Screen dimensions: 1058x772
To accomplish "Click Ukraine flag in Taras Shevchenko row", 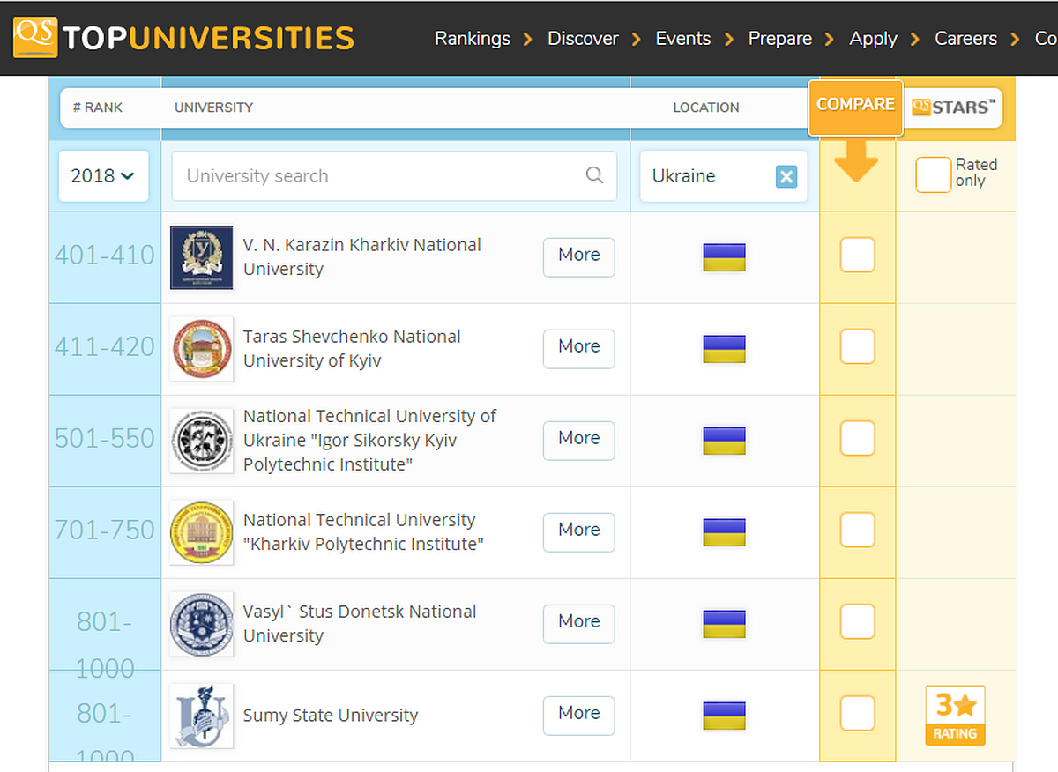I will click(x=725, y=349).
